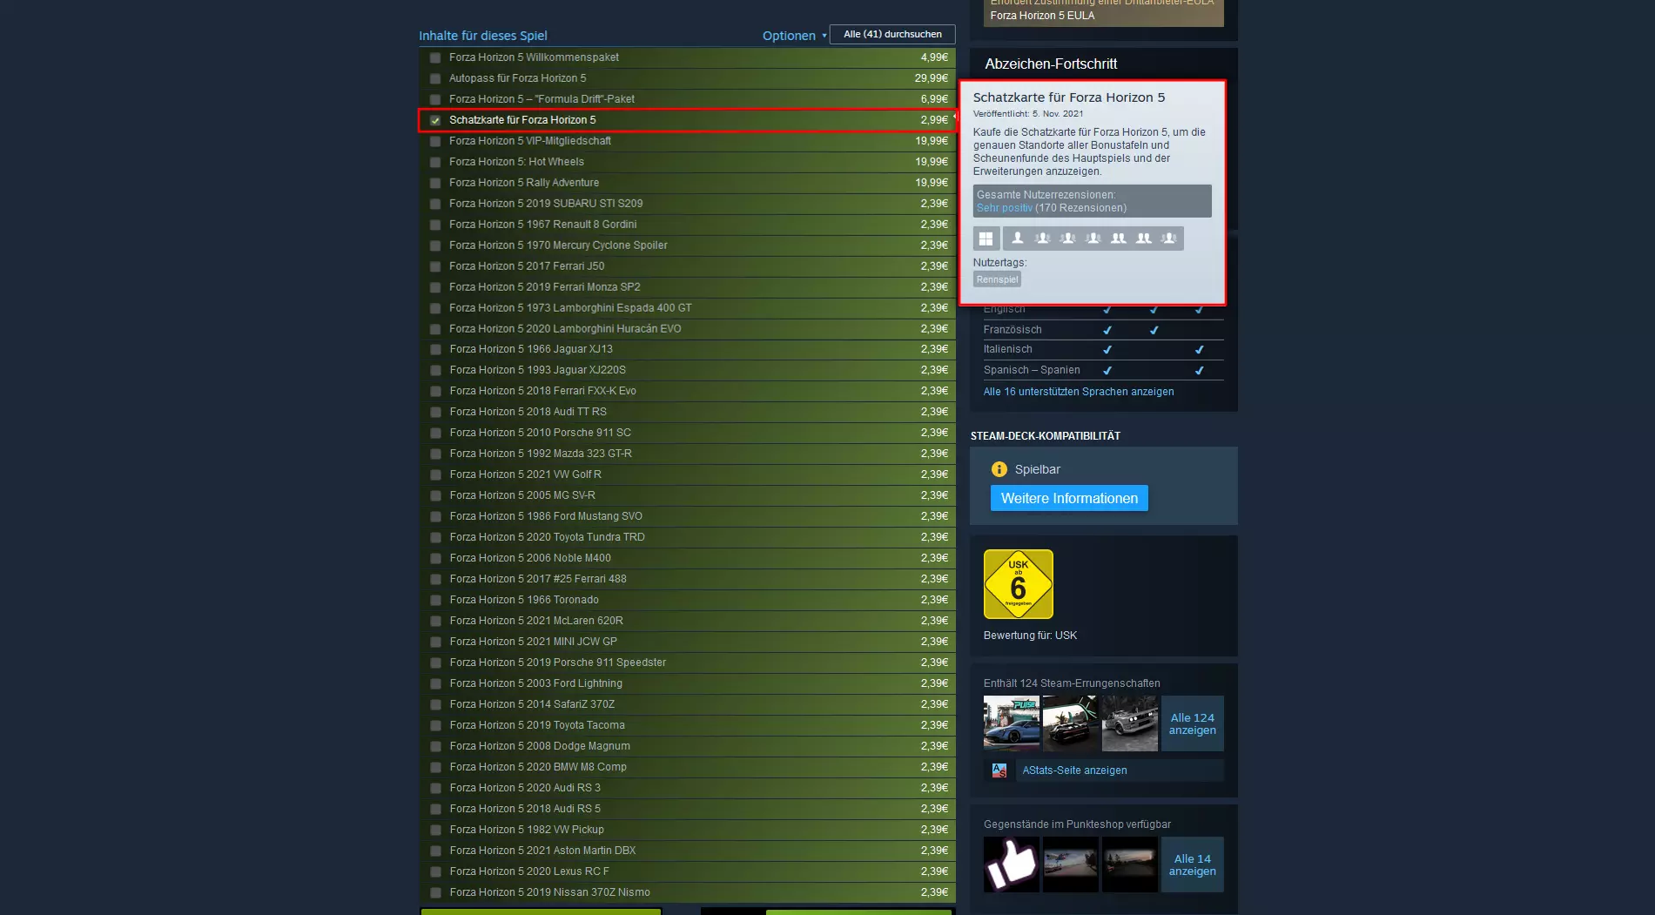The height and width of the screenshot is (915, 1655).
Task: Open the third achievement thumbnail
Action: tap(1130, 723)
